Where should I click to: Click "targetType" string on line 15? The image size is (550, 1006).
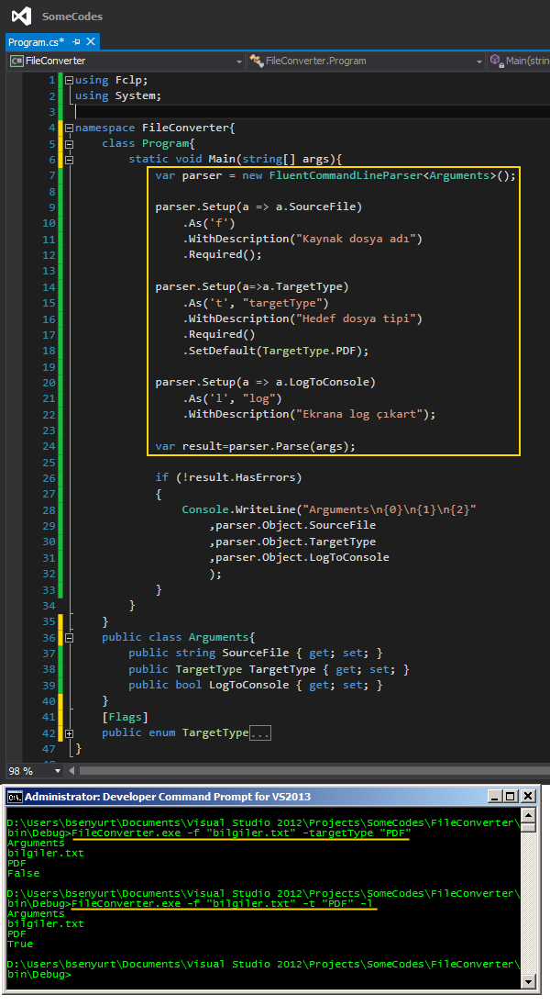[x=282, y=304]
